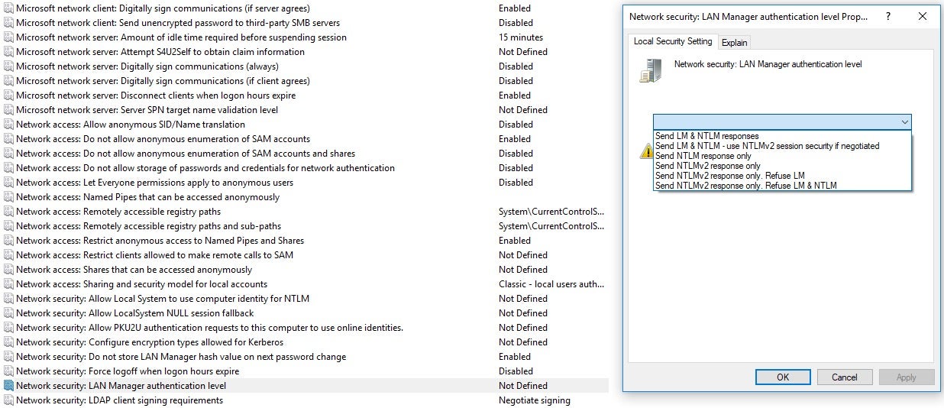Viewport: 944px width, 408px height.
Task: Pick the Send NTLM response only option
Action: tap(703, 156)
